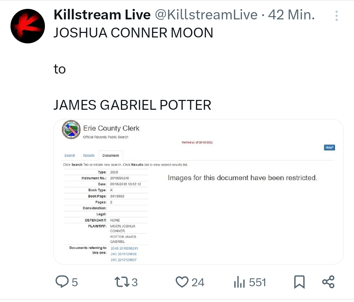Open the @KillstreamLive handle link
354x302 pixels.
click(x=206, y=15)
